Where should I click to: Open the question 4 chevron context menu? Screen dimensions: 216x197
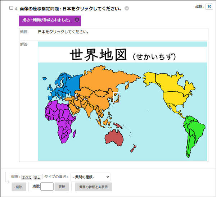pyautogui.click(x=127, y=8)
